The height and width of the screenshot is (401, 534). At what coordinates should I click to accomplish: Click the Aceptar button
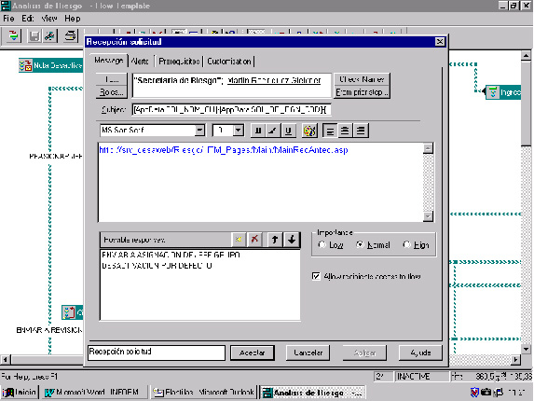(252, 353)
